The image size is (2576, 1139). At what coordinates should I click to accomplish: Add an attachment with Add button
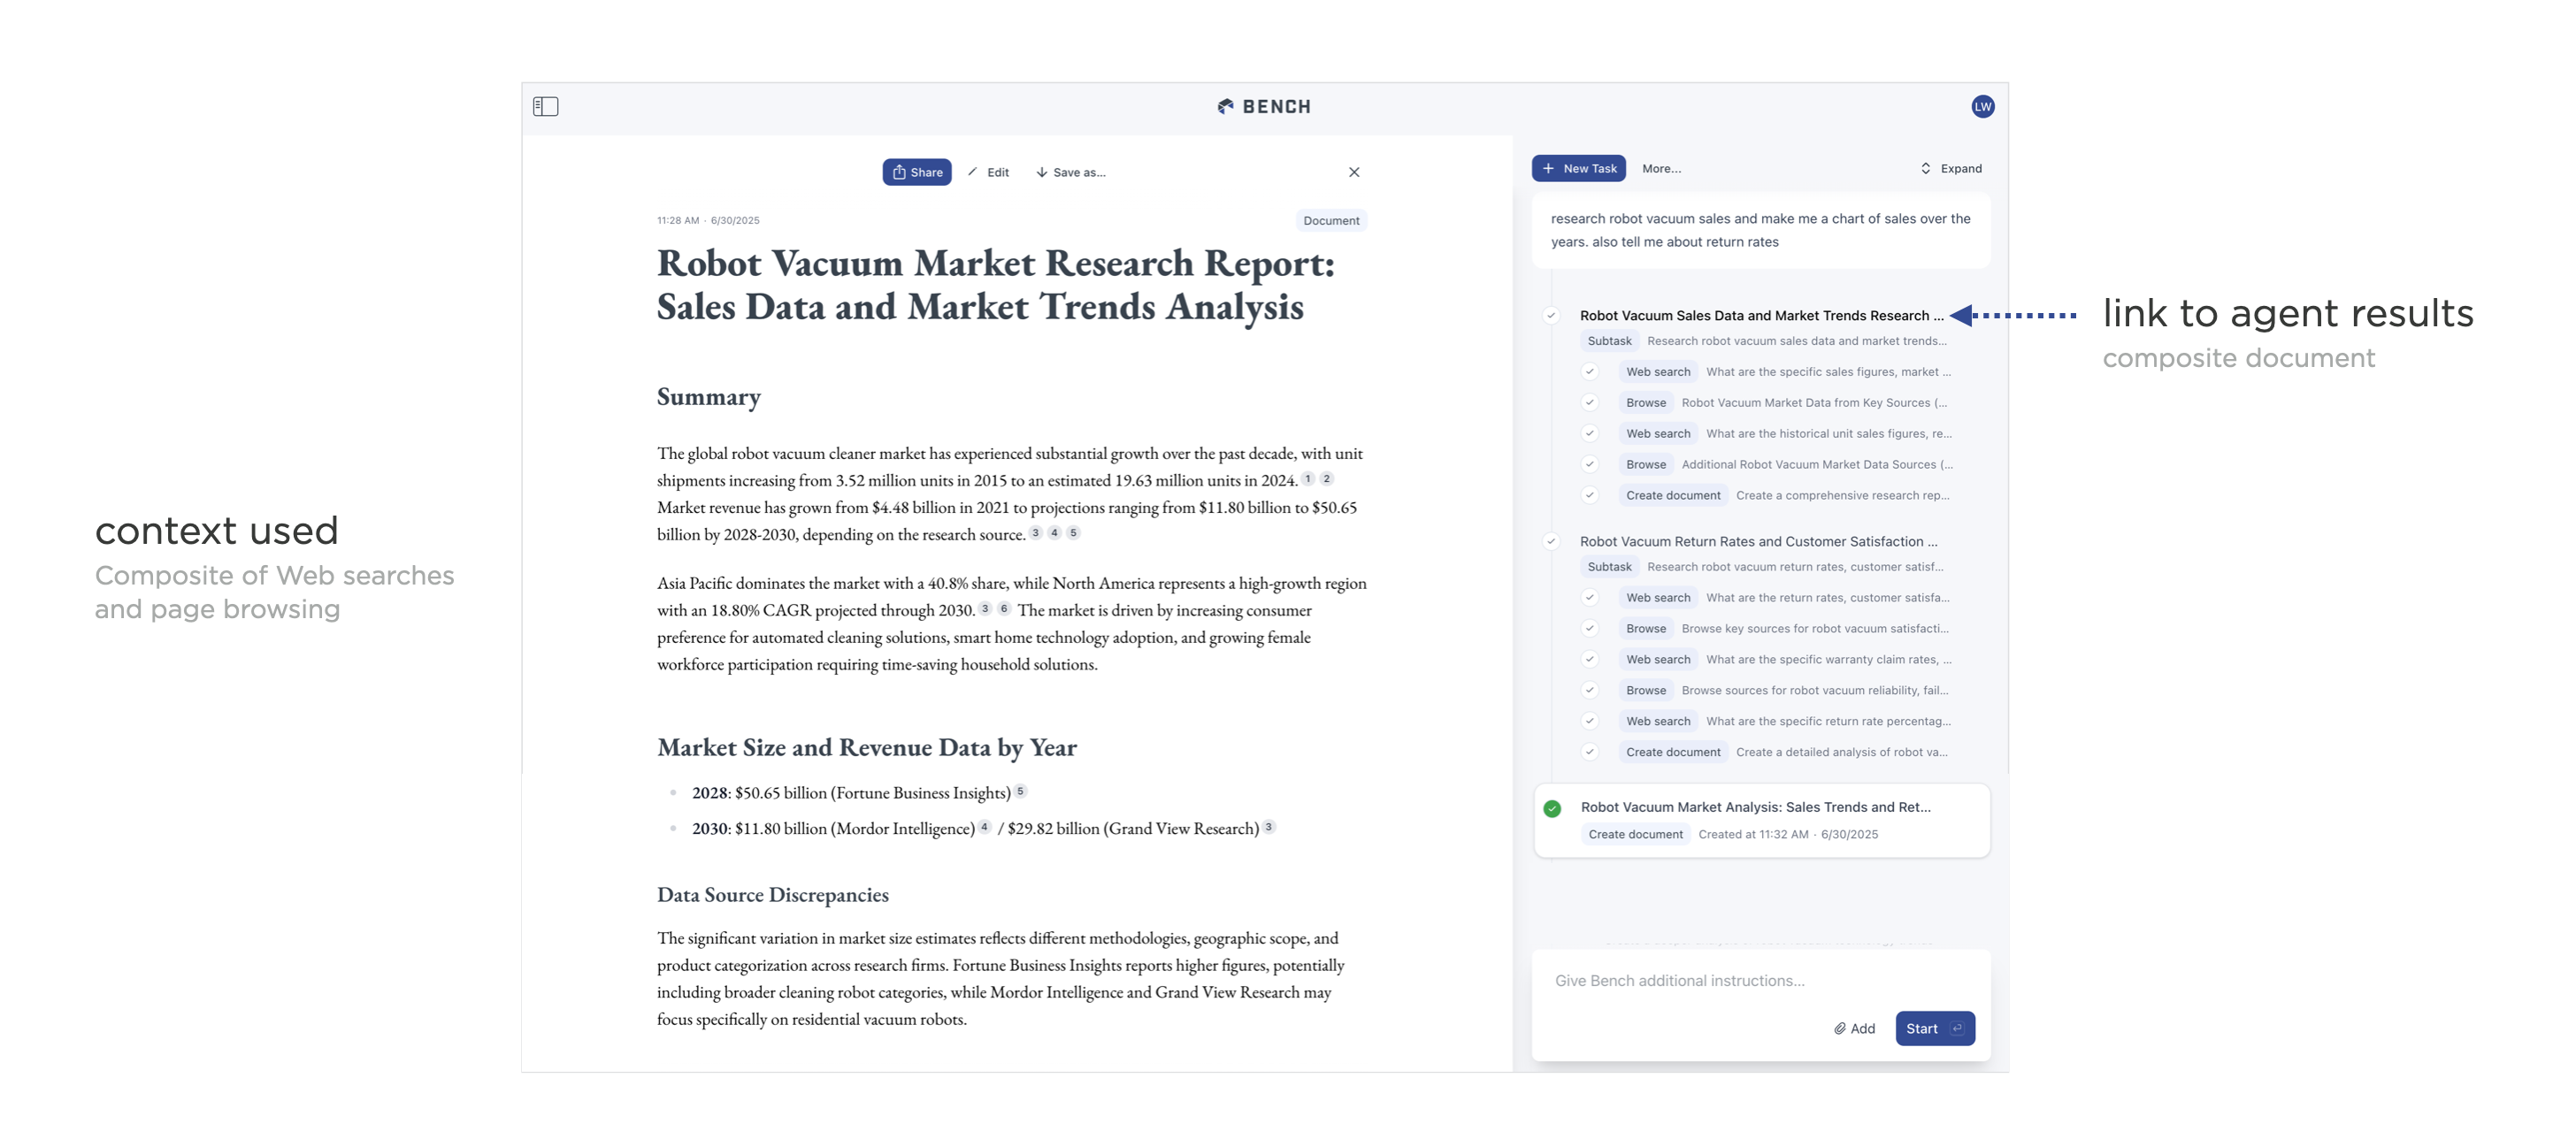(1854, 1029)
